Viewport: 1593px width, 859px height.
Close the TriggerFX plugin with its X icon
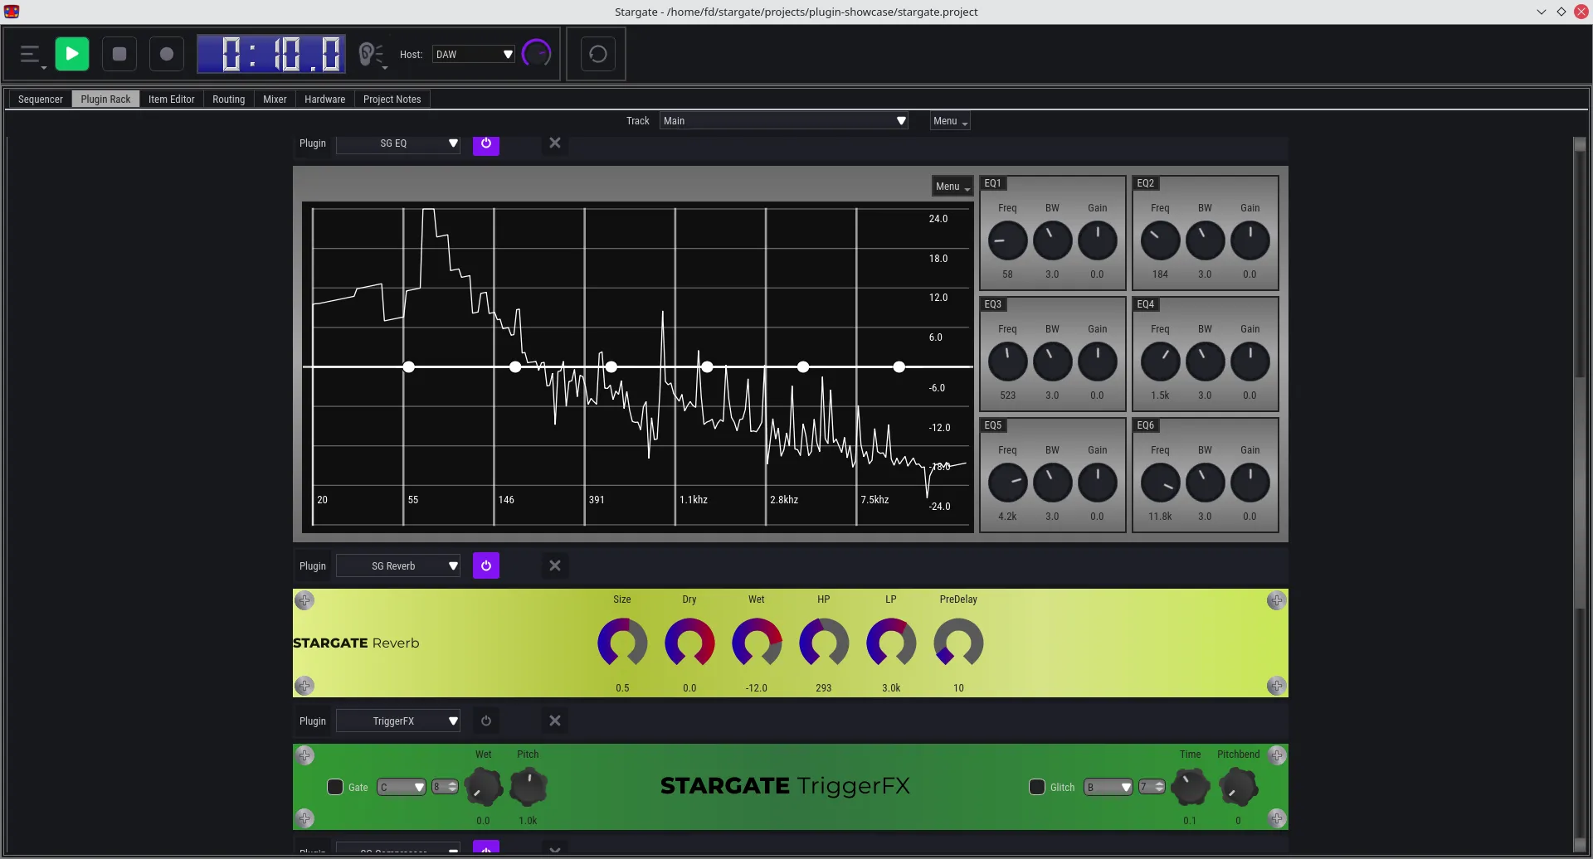point(554,720)
